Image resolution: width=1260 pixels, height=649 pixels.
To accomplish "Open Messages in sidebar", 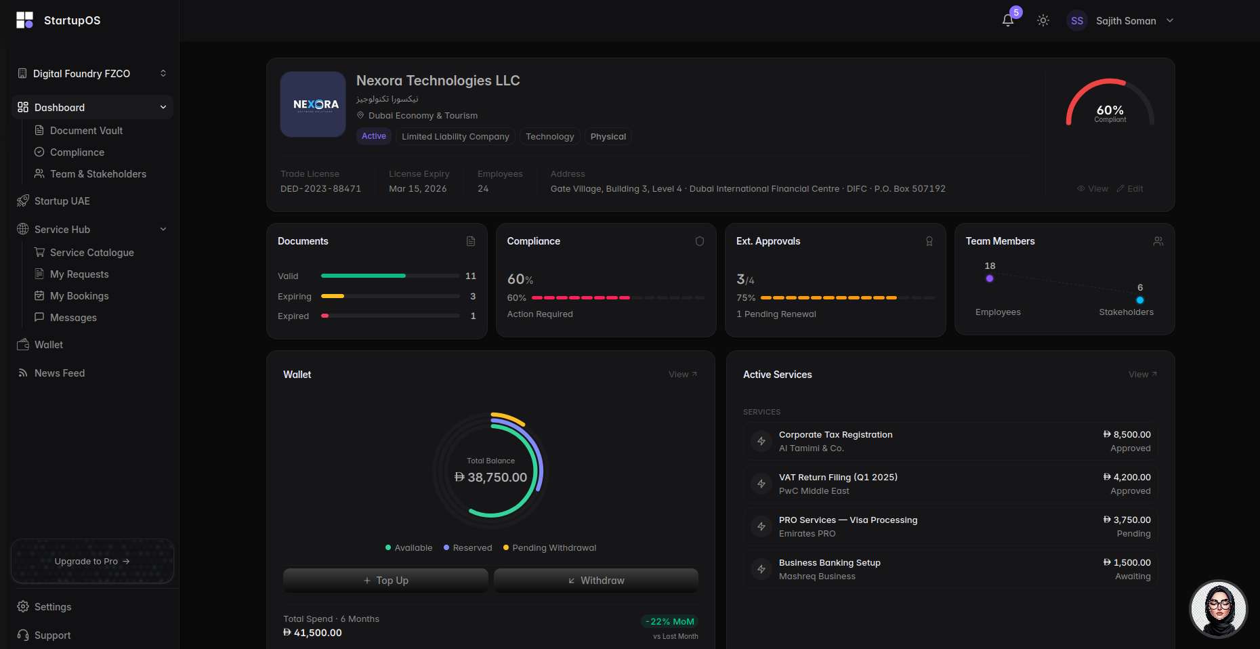I will [73, 318].
